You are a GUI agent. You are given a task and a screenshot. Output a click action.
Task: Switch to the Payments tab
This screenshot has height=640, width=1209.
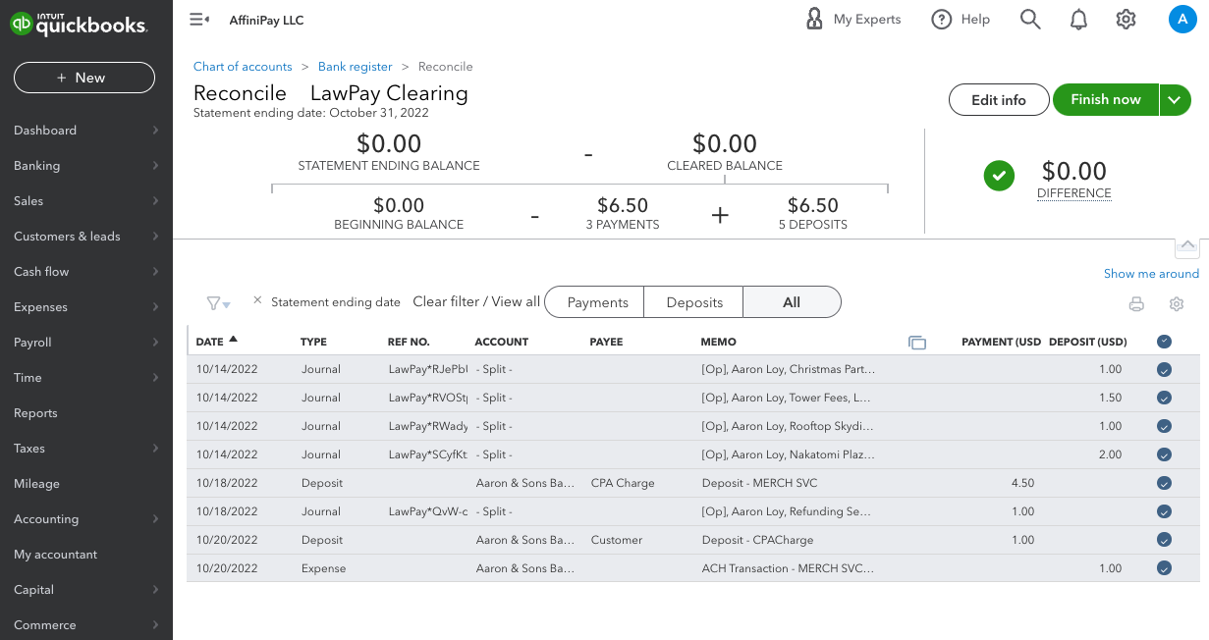coord(597,302)
